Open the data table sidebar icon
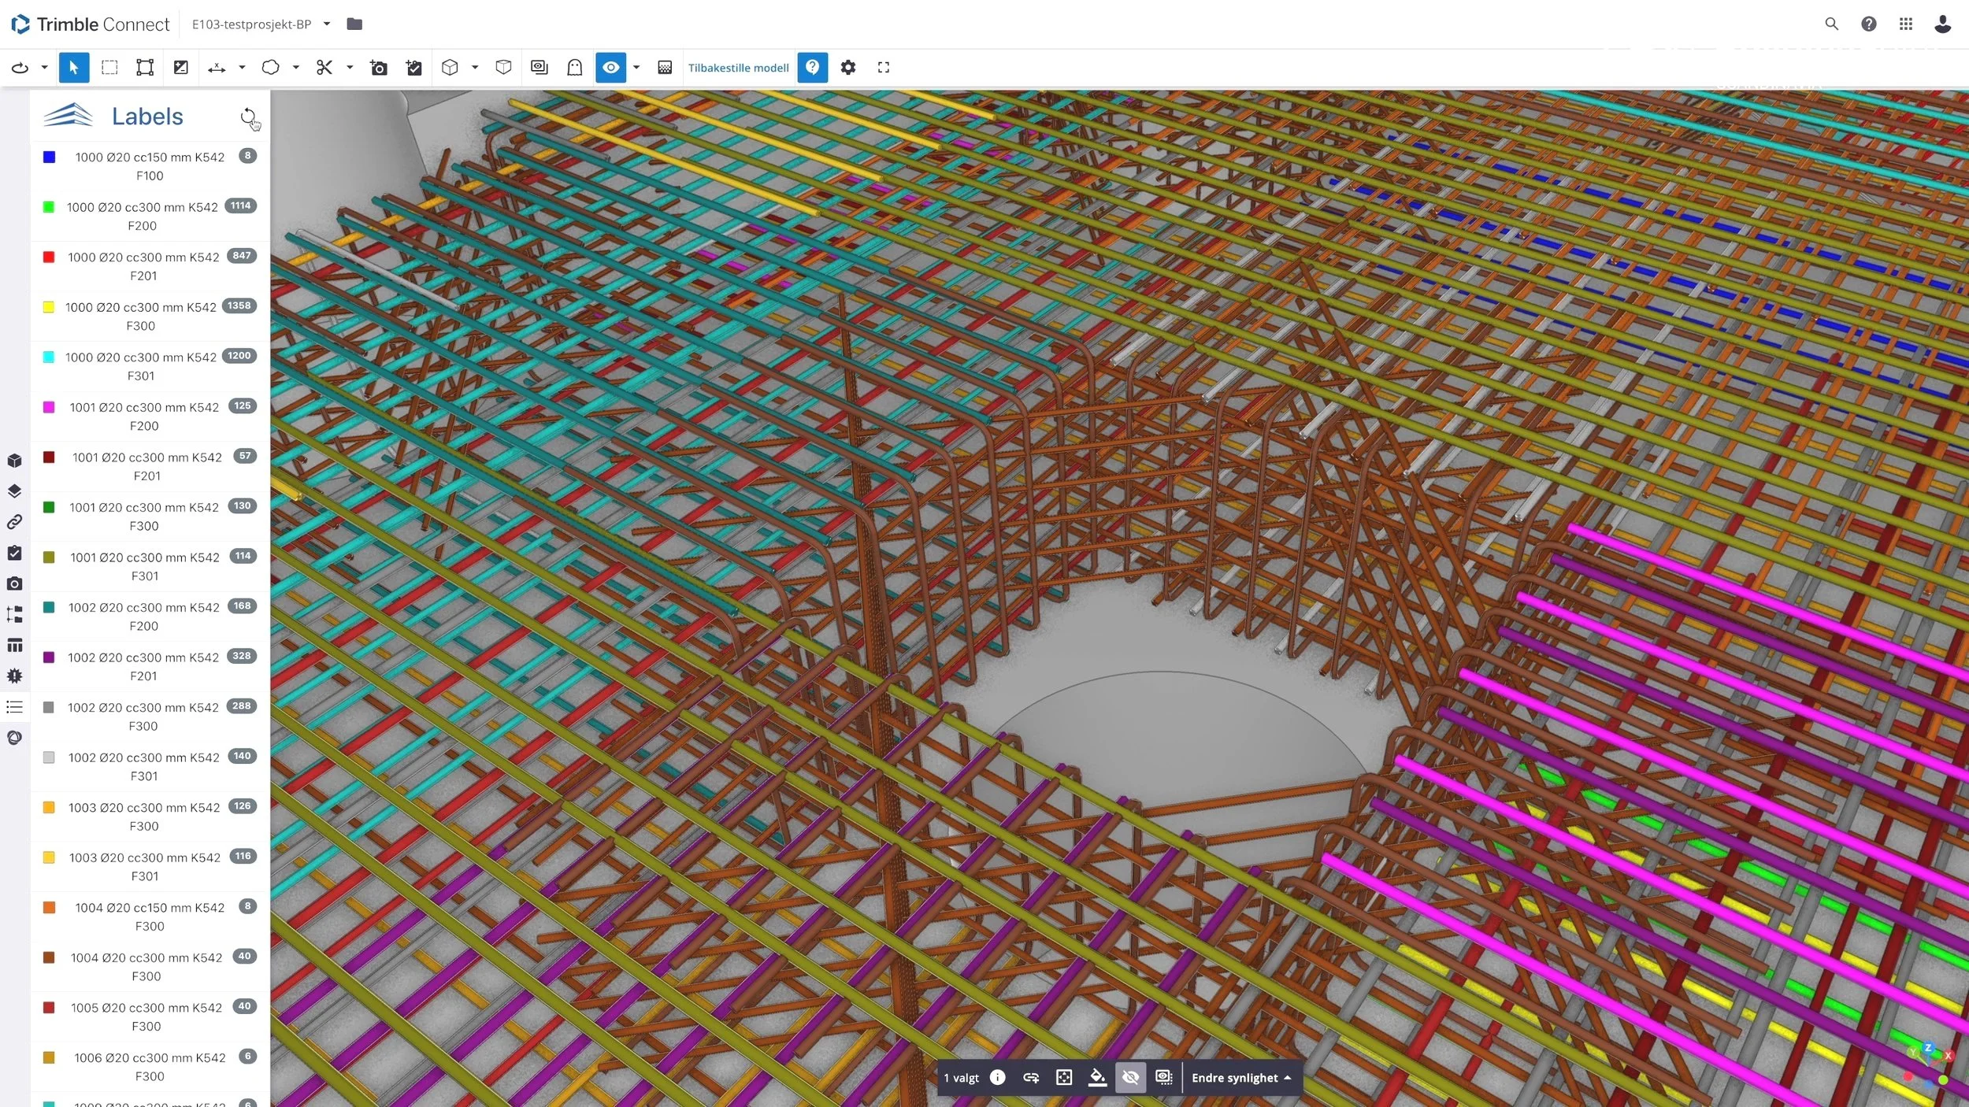The image size is (1969, 1107). coord(15,646)
